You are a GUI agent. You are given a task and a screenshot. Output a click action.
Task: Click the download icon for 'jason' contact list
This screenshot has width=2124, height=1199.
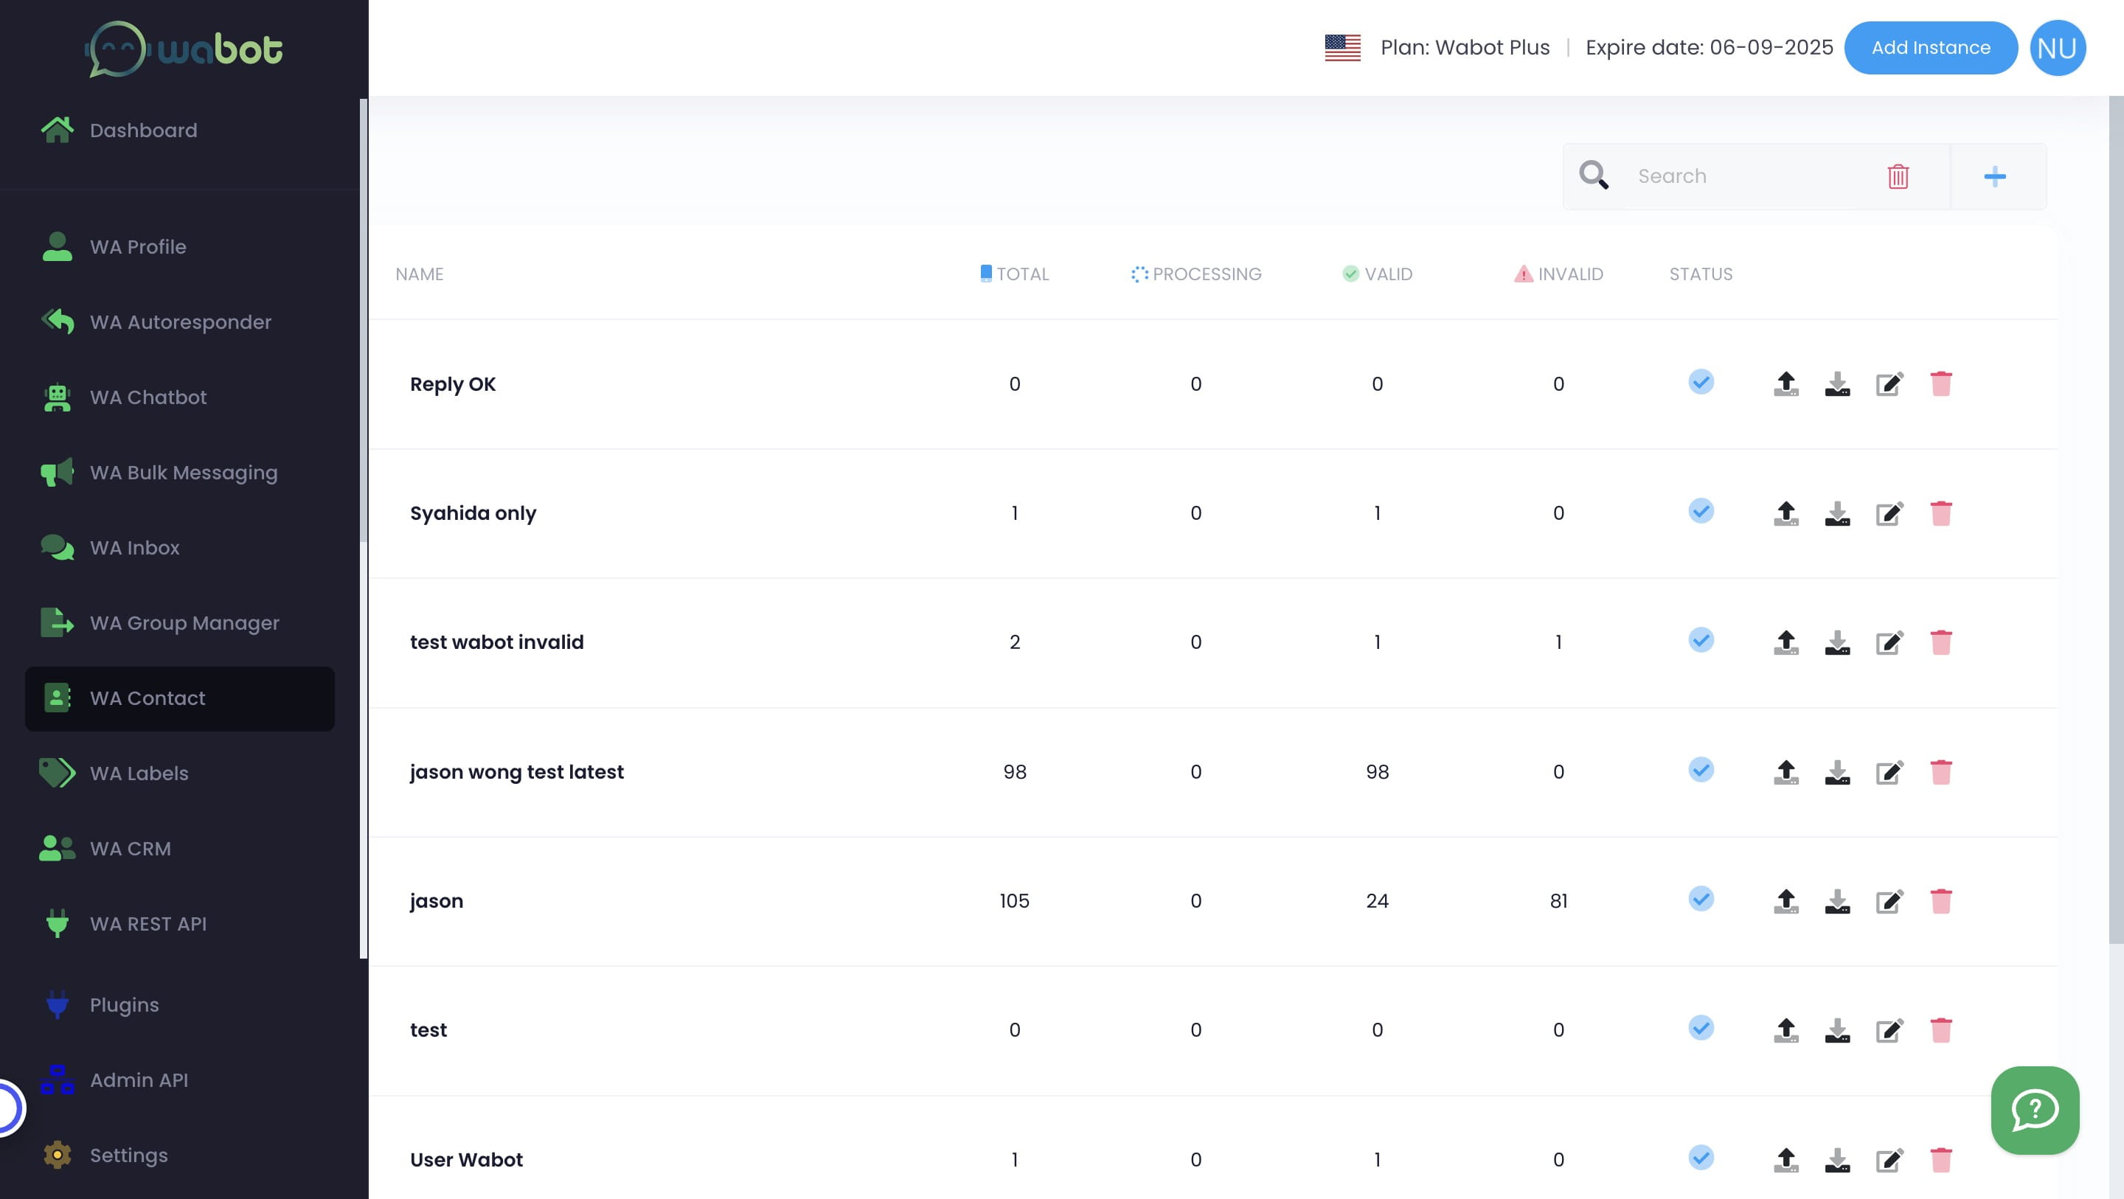(x=1836, y=900)
